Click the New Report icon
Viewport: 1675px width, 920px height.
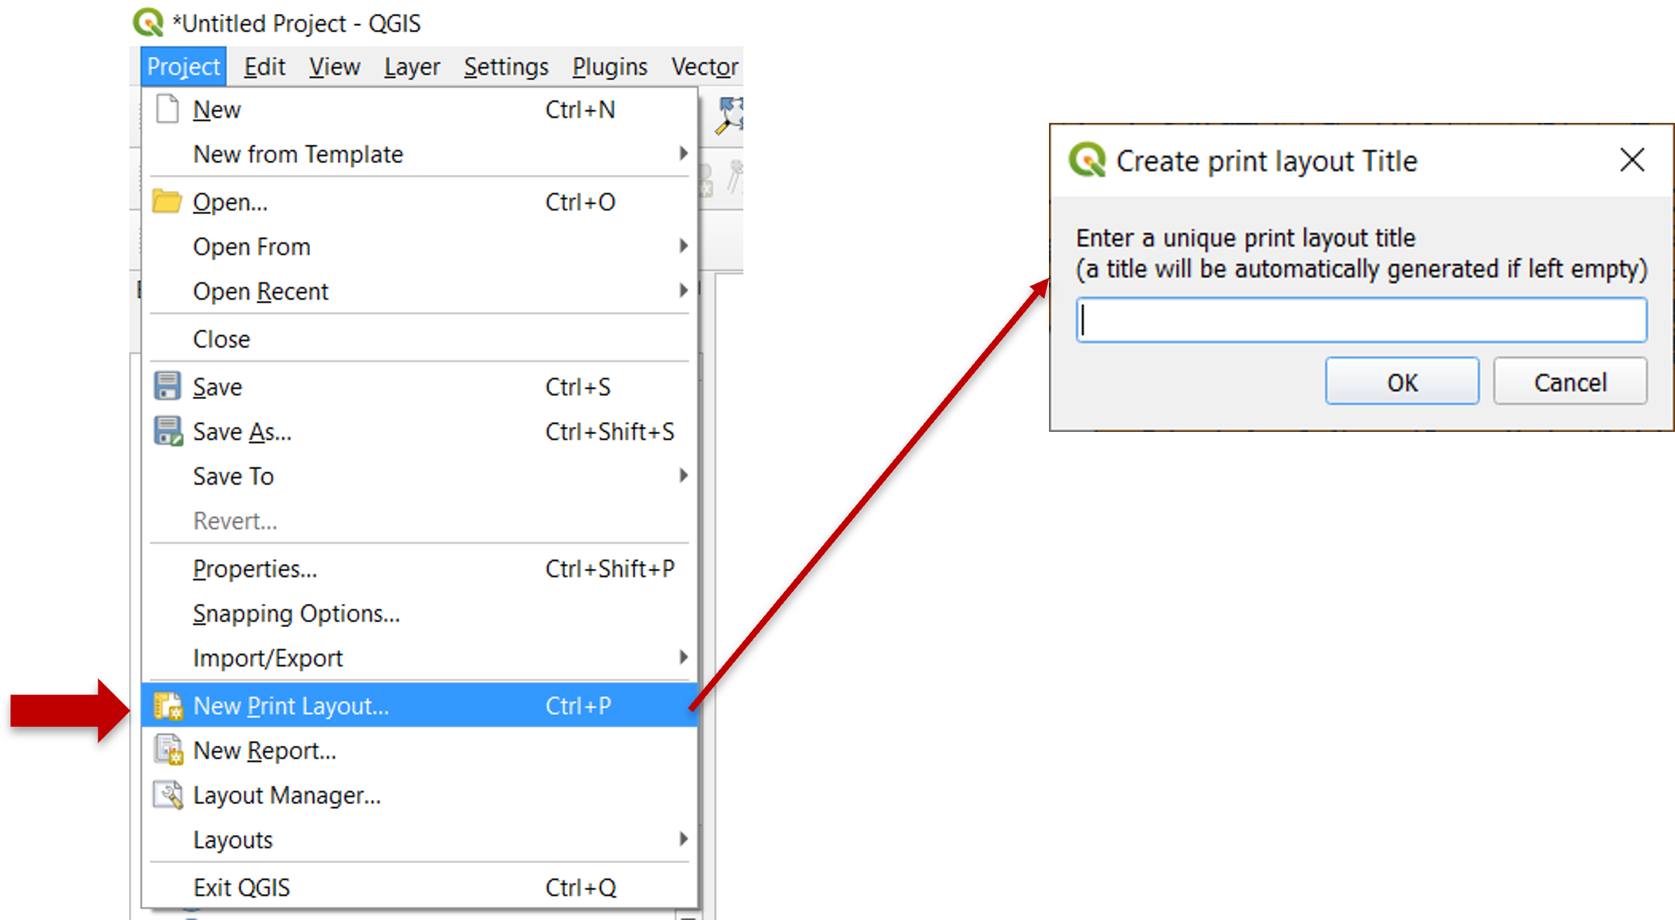(168, 750)
